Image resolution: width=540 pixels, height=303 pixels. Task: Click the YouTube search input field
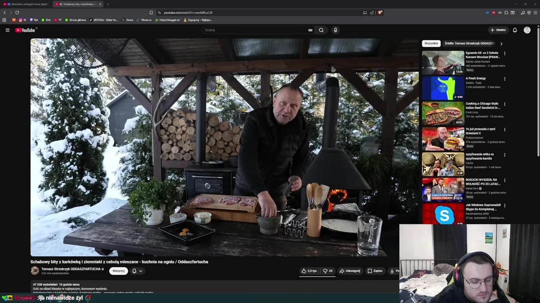pyautogui.click(x=256, y=30)
